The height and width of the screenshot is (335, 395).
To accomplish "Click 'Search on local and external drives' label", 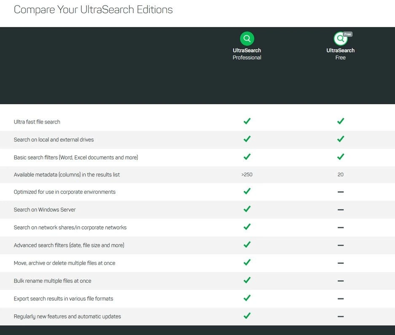I will tap(54, 140).
